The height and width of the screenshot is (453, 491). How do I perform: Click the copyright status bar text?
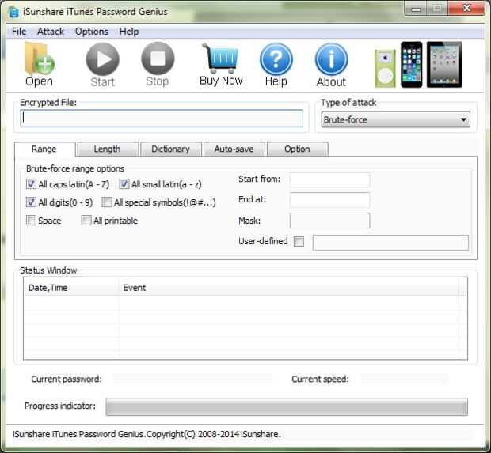[x=147, y=434]
